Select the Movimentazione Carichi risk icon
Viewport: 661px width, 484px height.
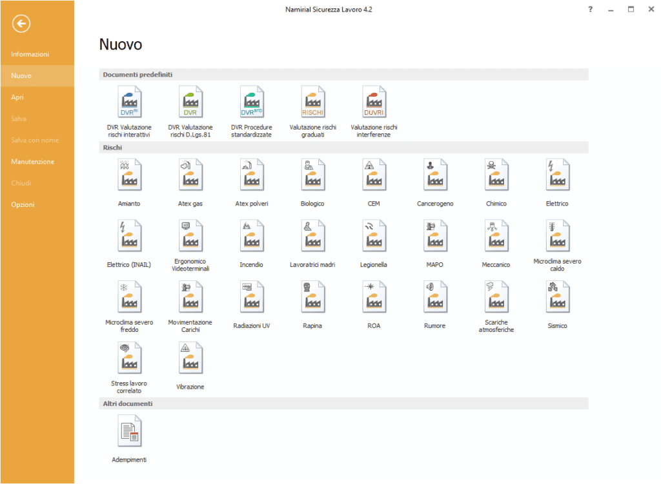(190, 296)
